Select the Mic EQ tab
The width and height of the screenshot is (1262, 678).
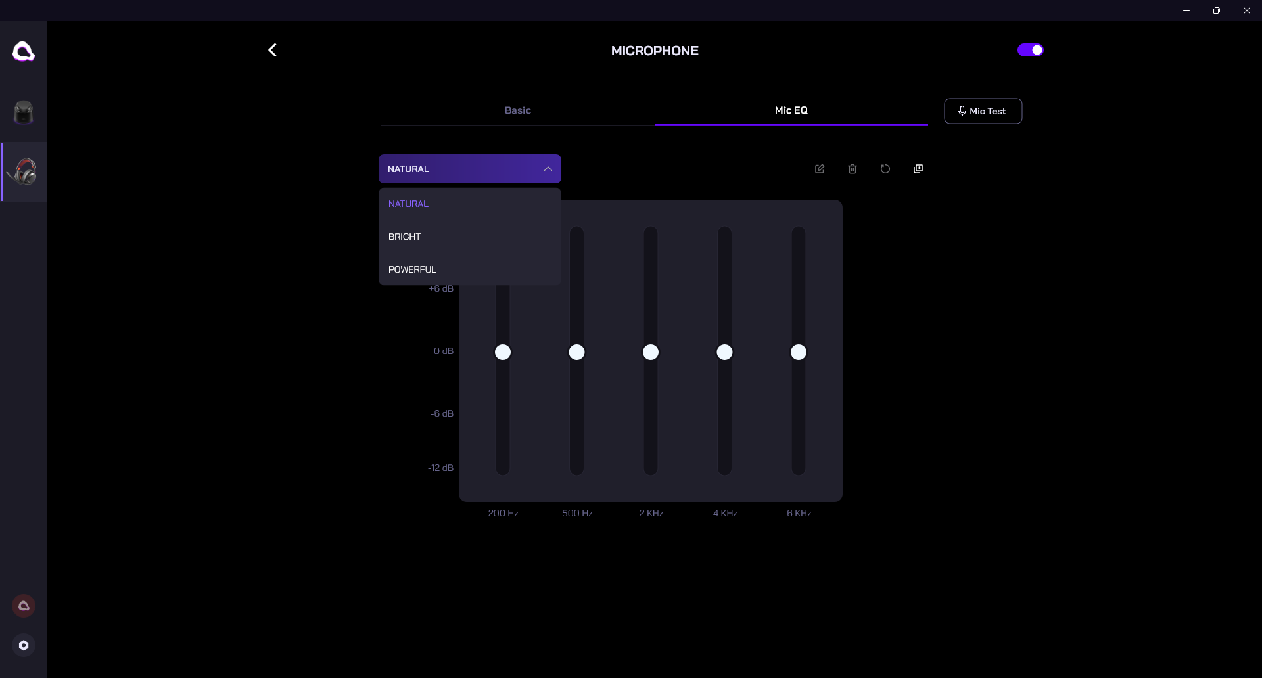coord(791,110)
